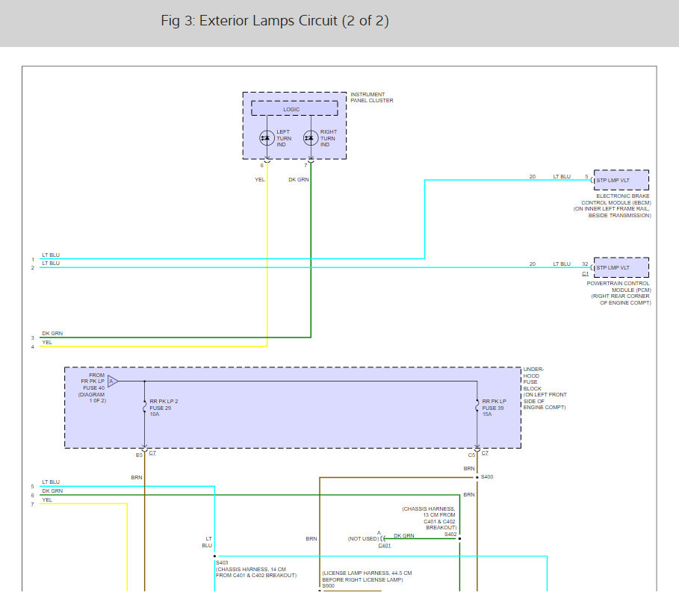Click the underlined C401 connector label
The width and height of the screenshot is (679, 610).
click(385, 546)
